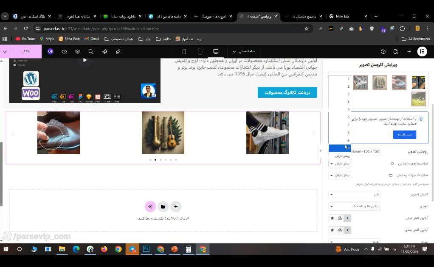The image size is (434, 267).
Task: Collapse the Elementor panel with side arrow
Action: click(x=321, y=151)
